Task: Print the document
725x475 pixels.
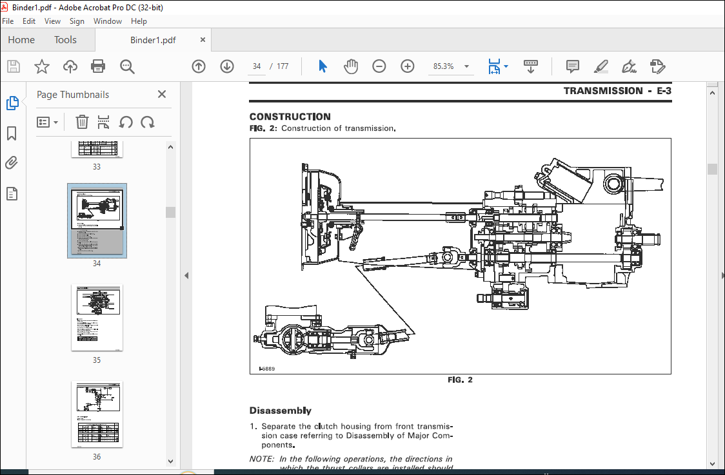Action: point(98,66)
